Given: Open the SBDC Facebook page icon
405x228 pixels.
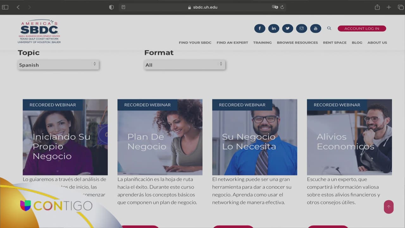Looking at the screenshot, I should [259, 28].
